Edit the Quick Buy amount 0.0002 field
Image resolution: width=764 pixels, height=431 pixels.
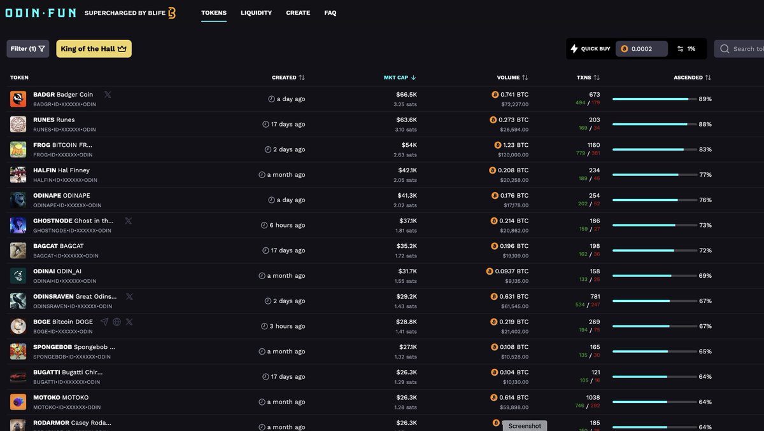(642, 49)
